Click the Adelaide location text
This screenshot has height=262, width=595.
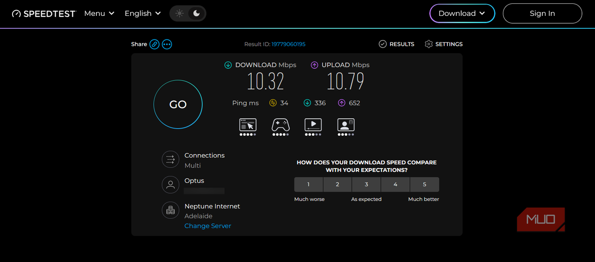(199, 216)
